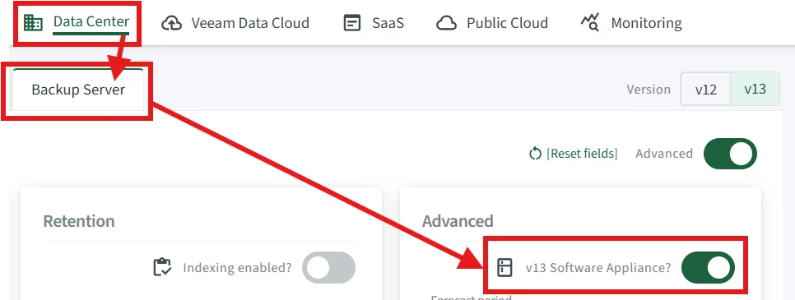This screenshot has width=795, height=300.
Task: Choose version v13
Action: point(755,90)
